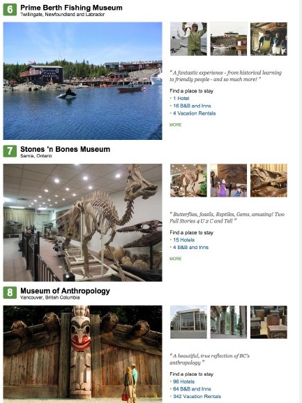
Task: View the large dinosaur skeleton photo
Action: [82, 222]
